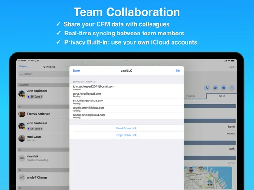This screenshot has width=254, height=190.
Task: Click the Wi-Fi icon in status bar
Action: pyautogui.click(x=229, y=61)
